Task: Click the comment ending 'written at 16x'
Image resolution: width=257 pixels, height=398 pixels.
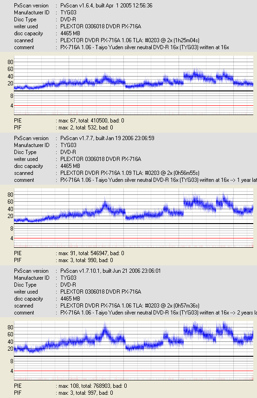Action: pyautogui.click(x=145, y=47)
